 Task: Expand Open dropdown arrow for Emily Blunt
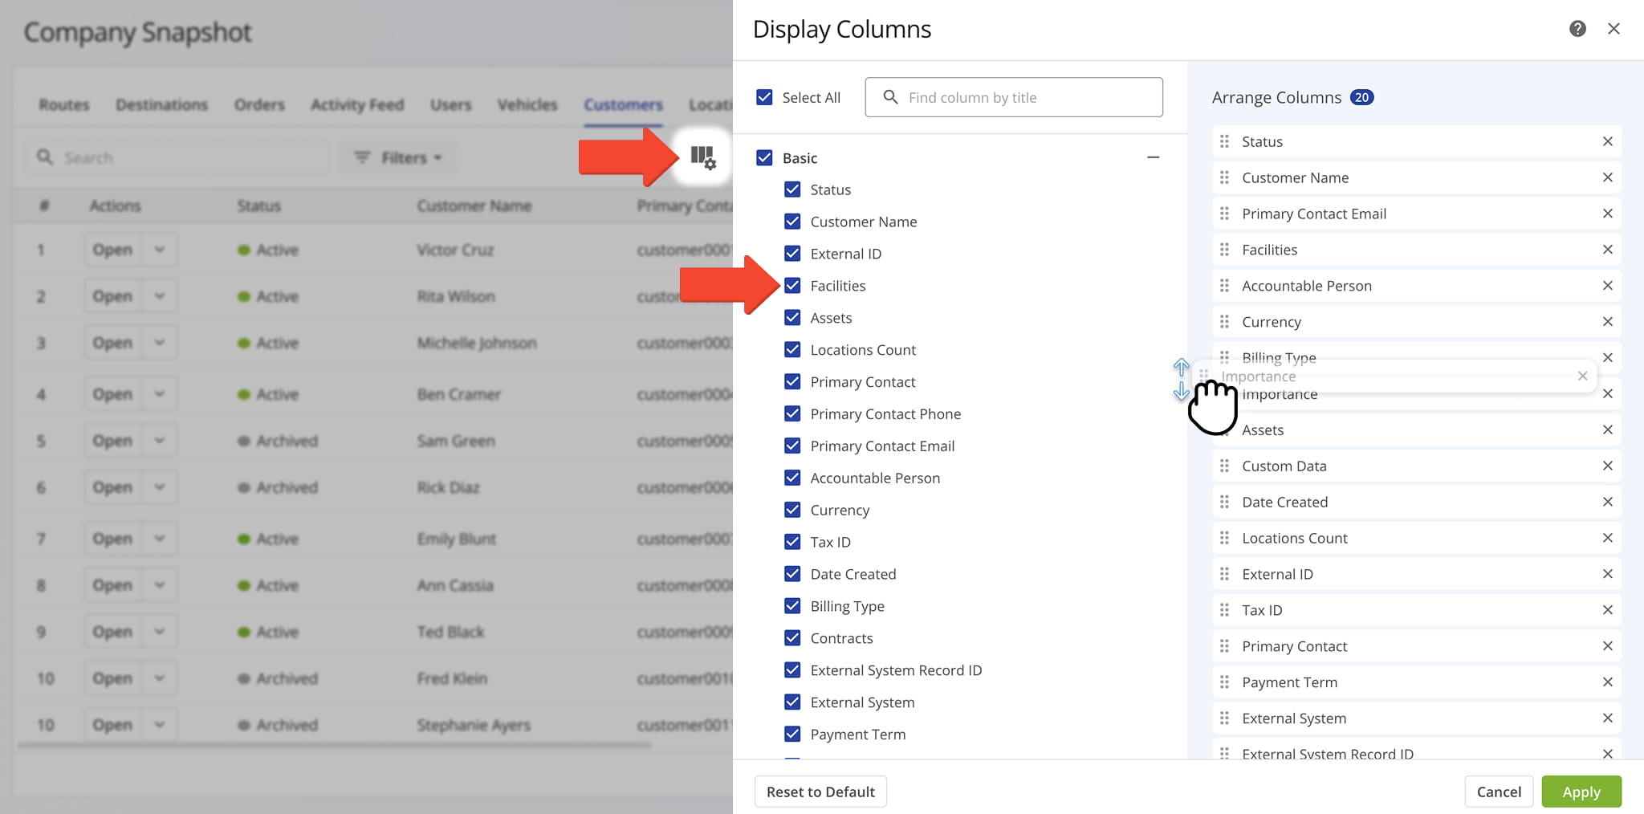click(x=160, y=539)
